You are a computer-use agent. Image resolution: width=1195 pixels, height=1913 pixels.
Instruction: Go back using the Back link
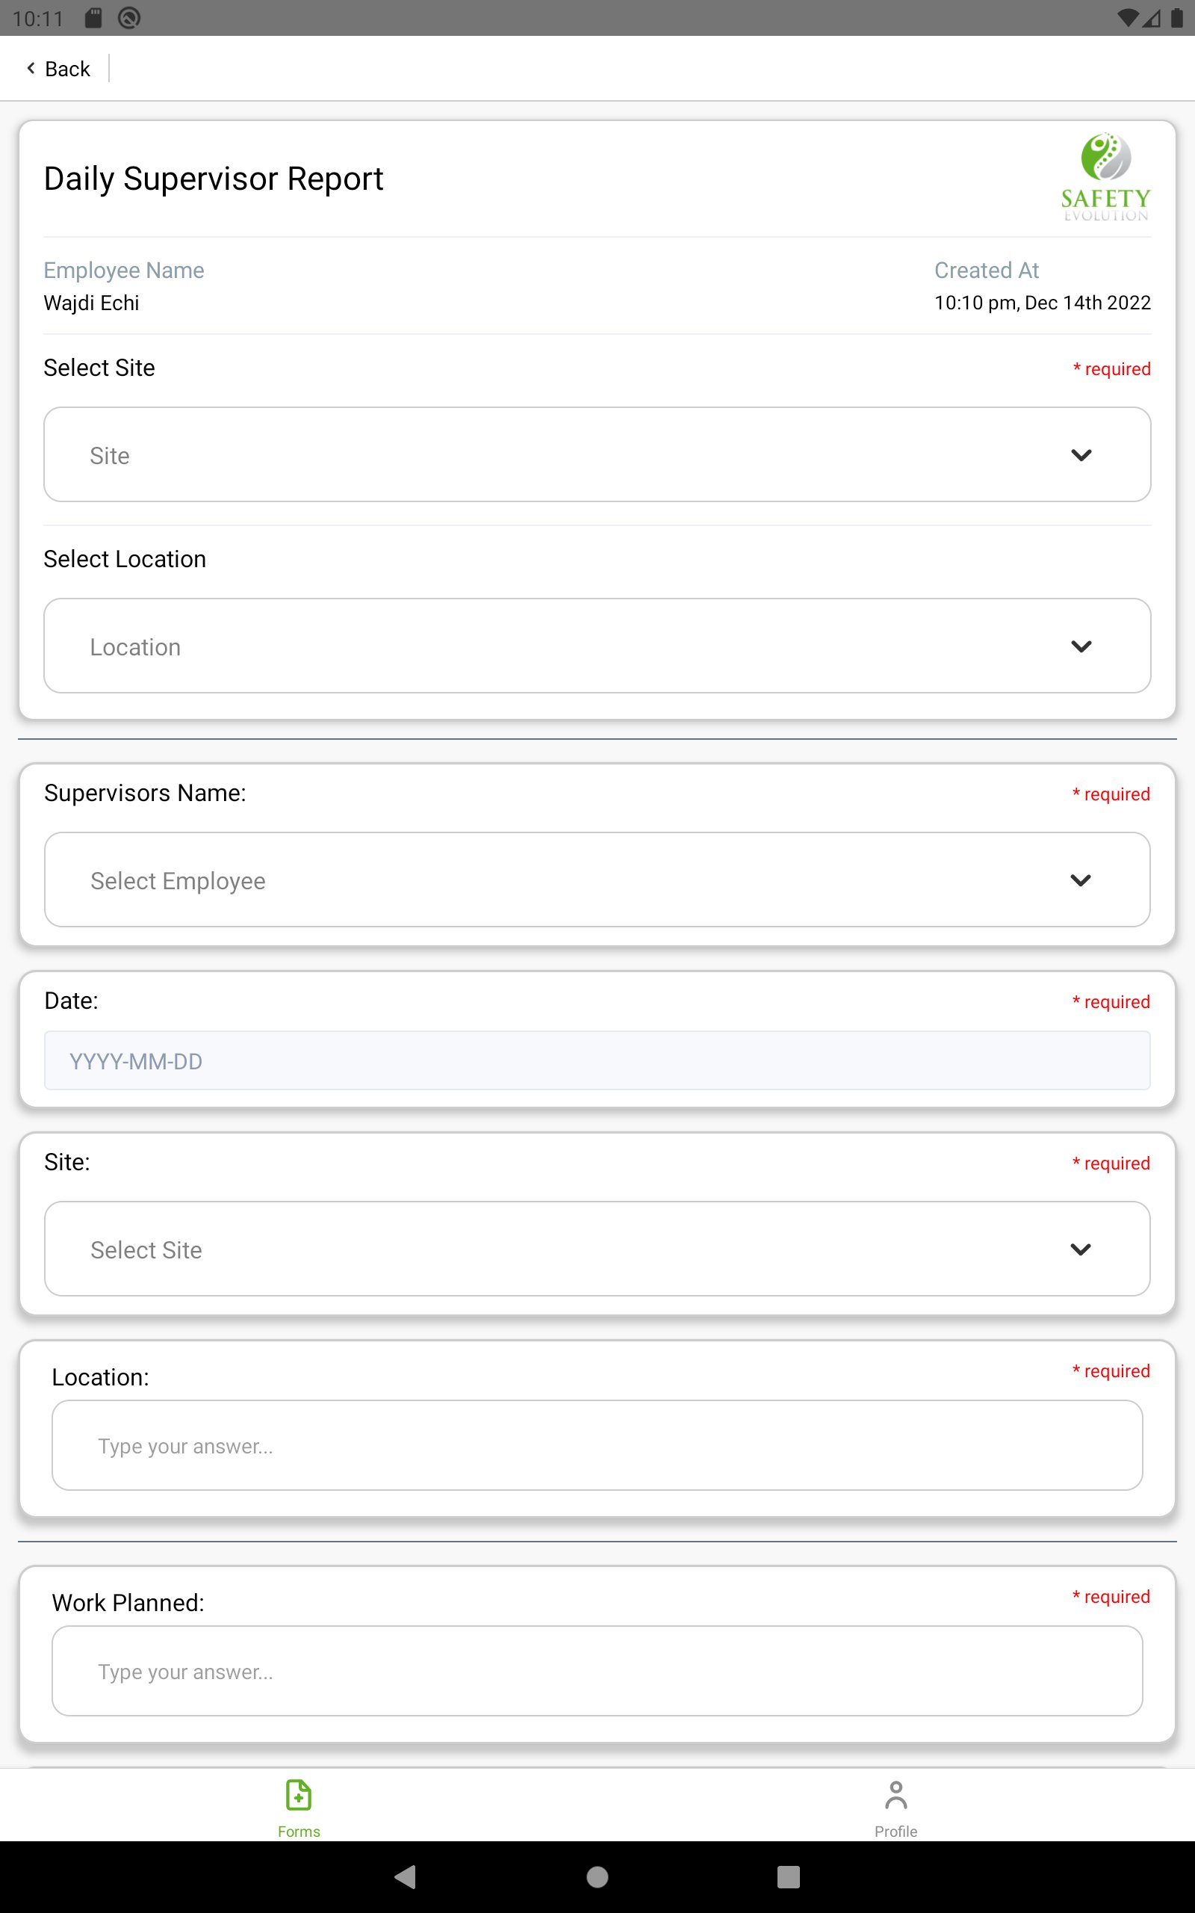[57, 68]
